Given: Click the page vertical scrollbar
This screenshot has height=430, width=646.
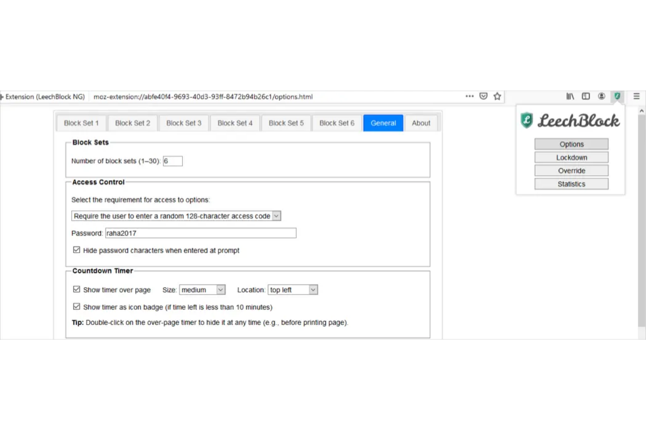Looking at the screenshot, I should pyautogui.click(x=641, y=218).
